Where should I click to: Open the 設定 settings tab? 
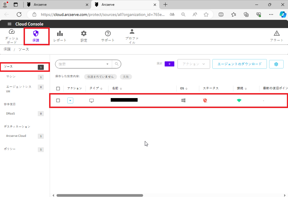pyautogui.click(x=84, y=36)
